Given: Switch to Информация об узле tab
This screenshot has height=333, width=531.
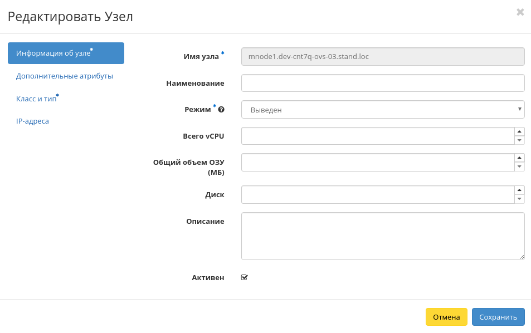Looking at the screenshot, I should coord(66,53).
